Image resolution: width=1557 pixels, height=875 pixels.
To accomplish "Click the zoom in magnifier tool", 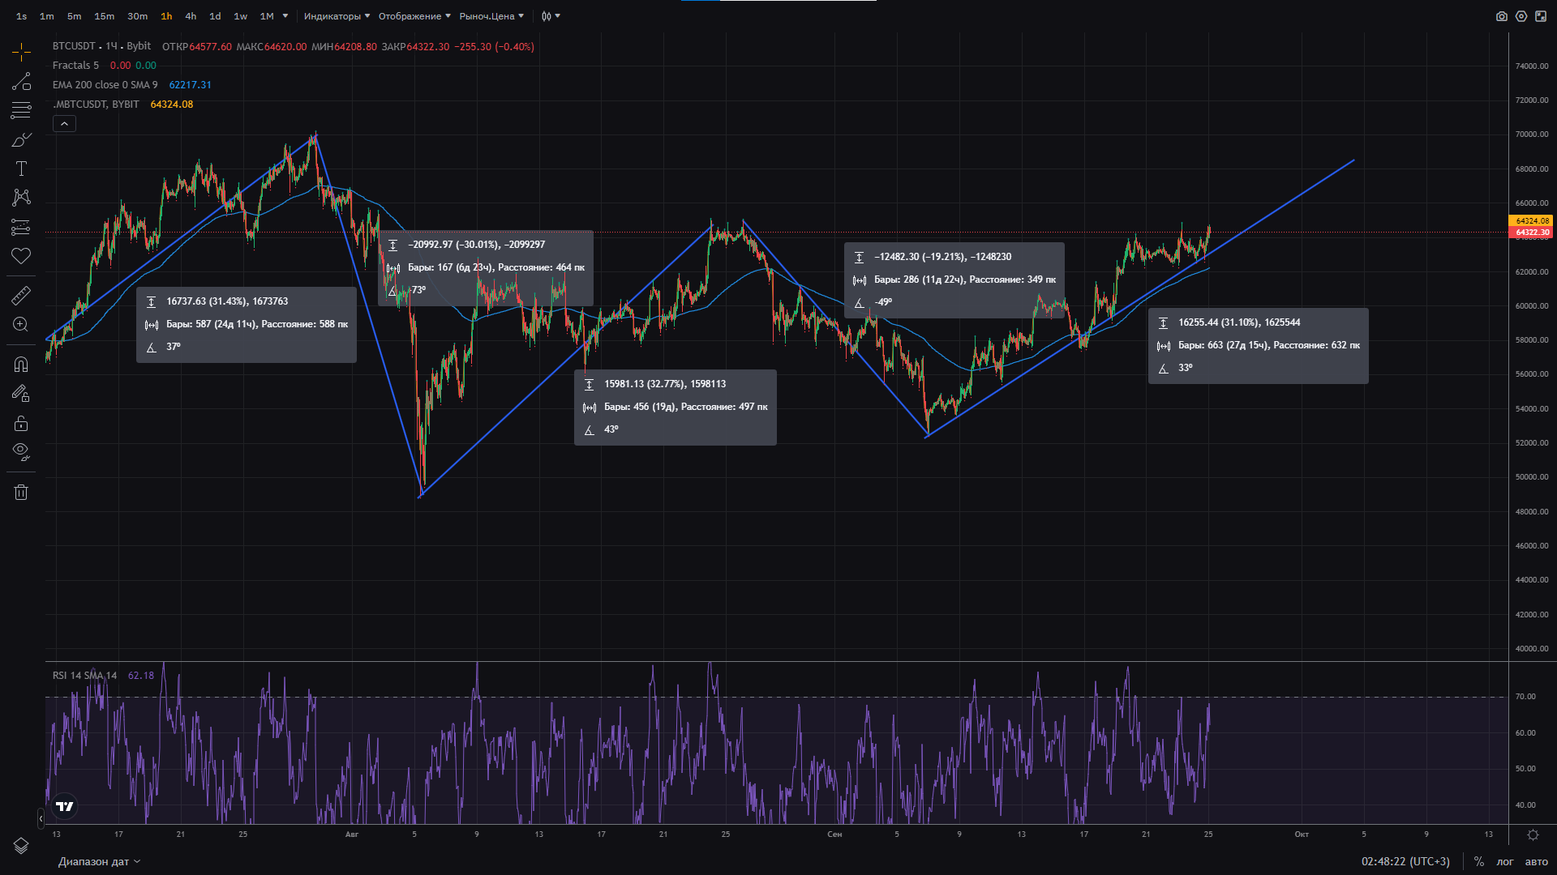I will pyautogui.click(x=21, y=325).
